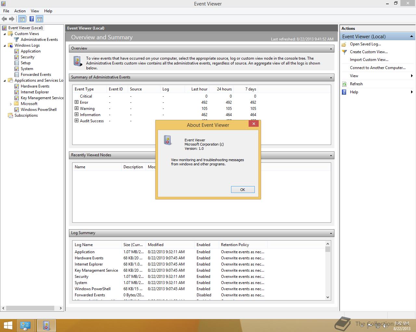The height and width of the screenshot is (332, 416).
Task: Open Server Manager taskbar icon
Action: coord(25,326)
